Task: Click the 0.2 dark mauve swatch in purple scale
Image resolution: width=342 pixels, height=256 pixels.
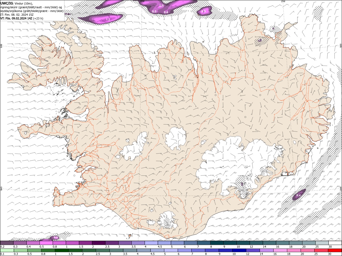Action: coord(7,243)
